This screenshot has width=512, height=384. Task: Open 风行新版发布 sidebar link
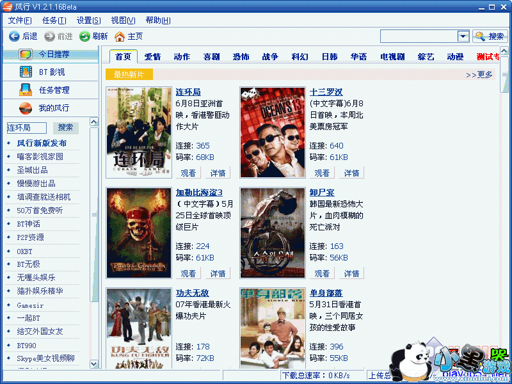click(x=42, y=143)
